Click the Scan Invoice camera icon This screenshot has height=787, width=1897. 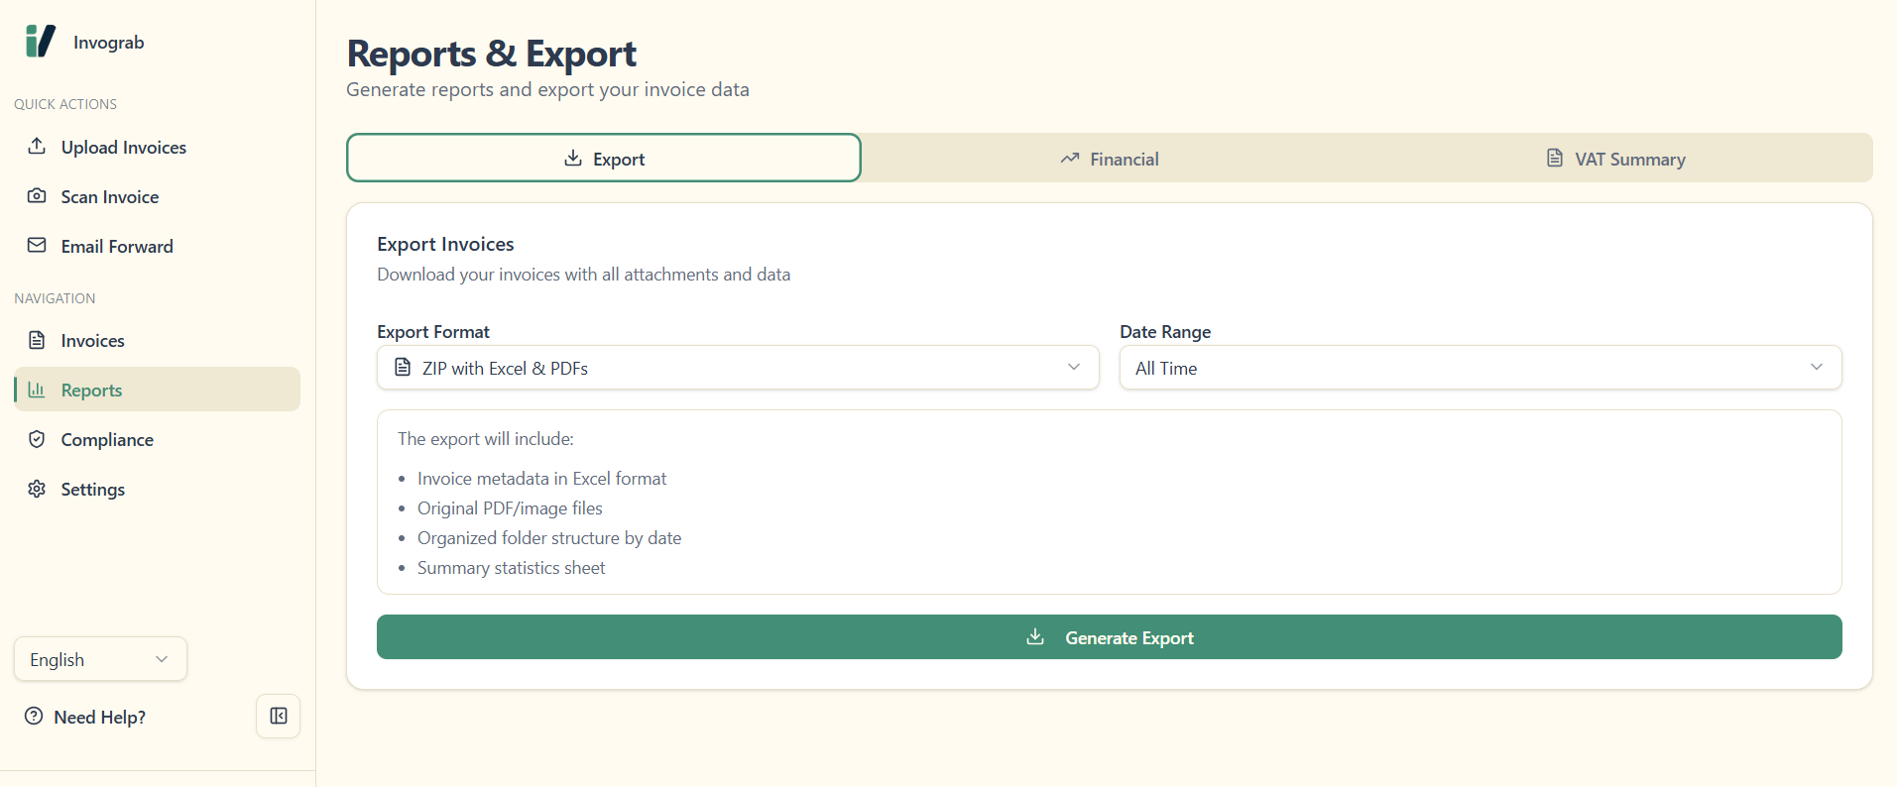(x=37, y=196)
